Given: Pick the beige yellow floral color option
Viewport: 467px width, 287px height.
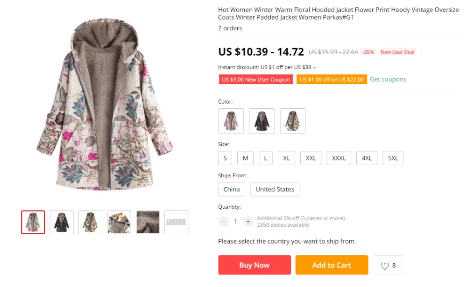Looking at the screenshot, I should click(293, 121).
